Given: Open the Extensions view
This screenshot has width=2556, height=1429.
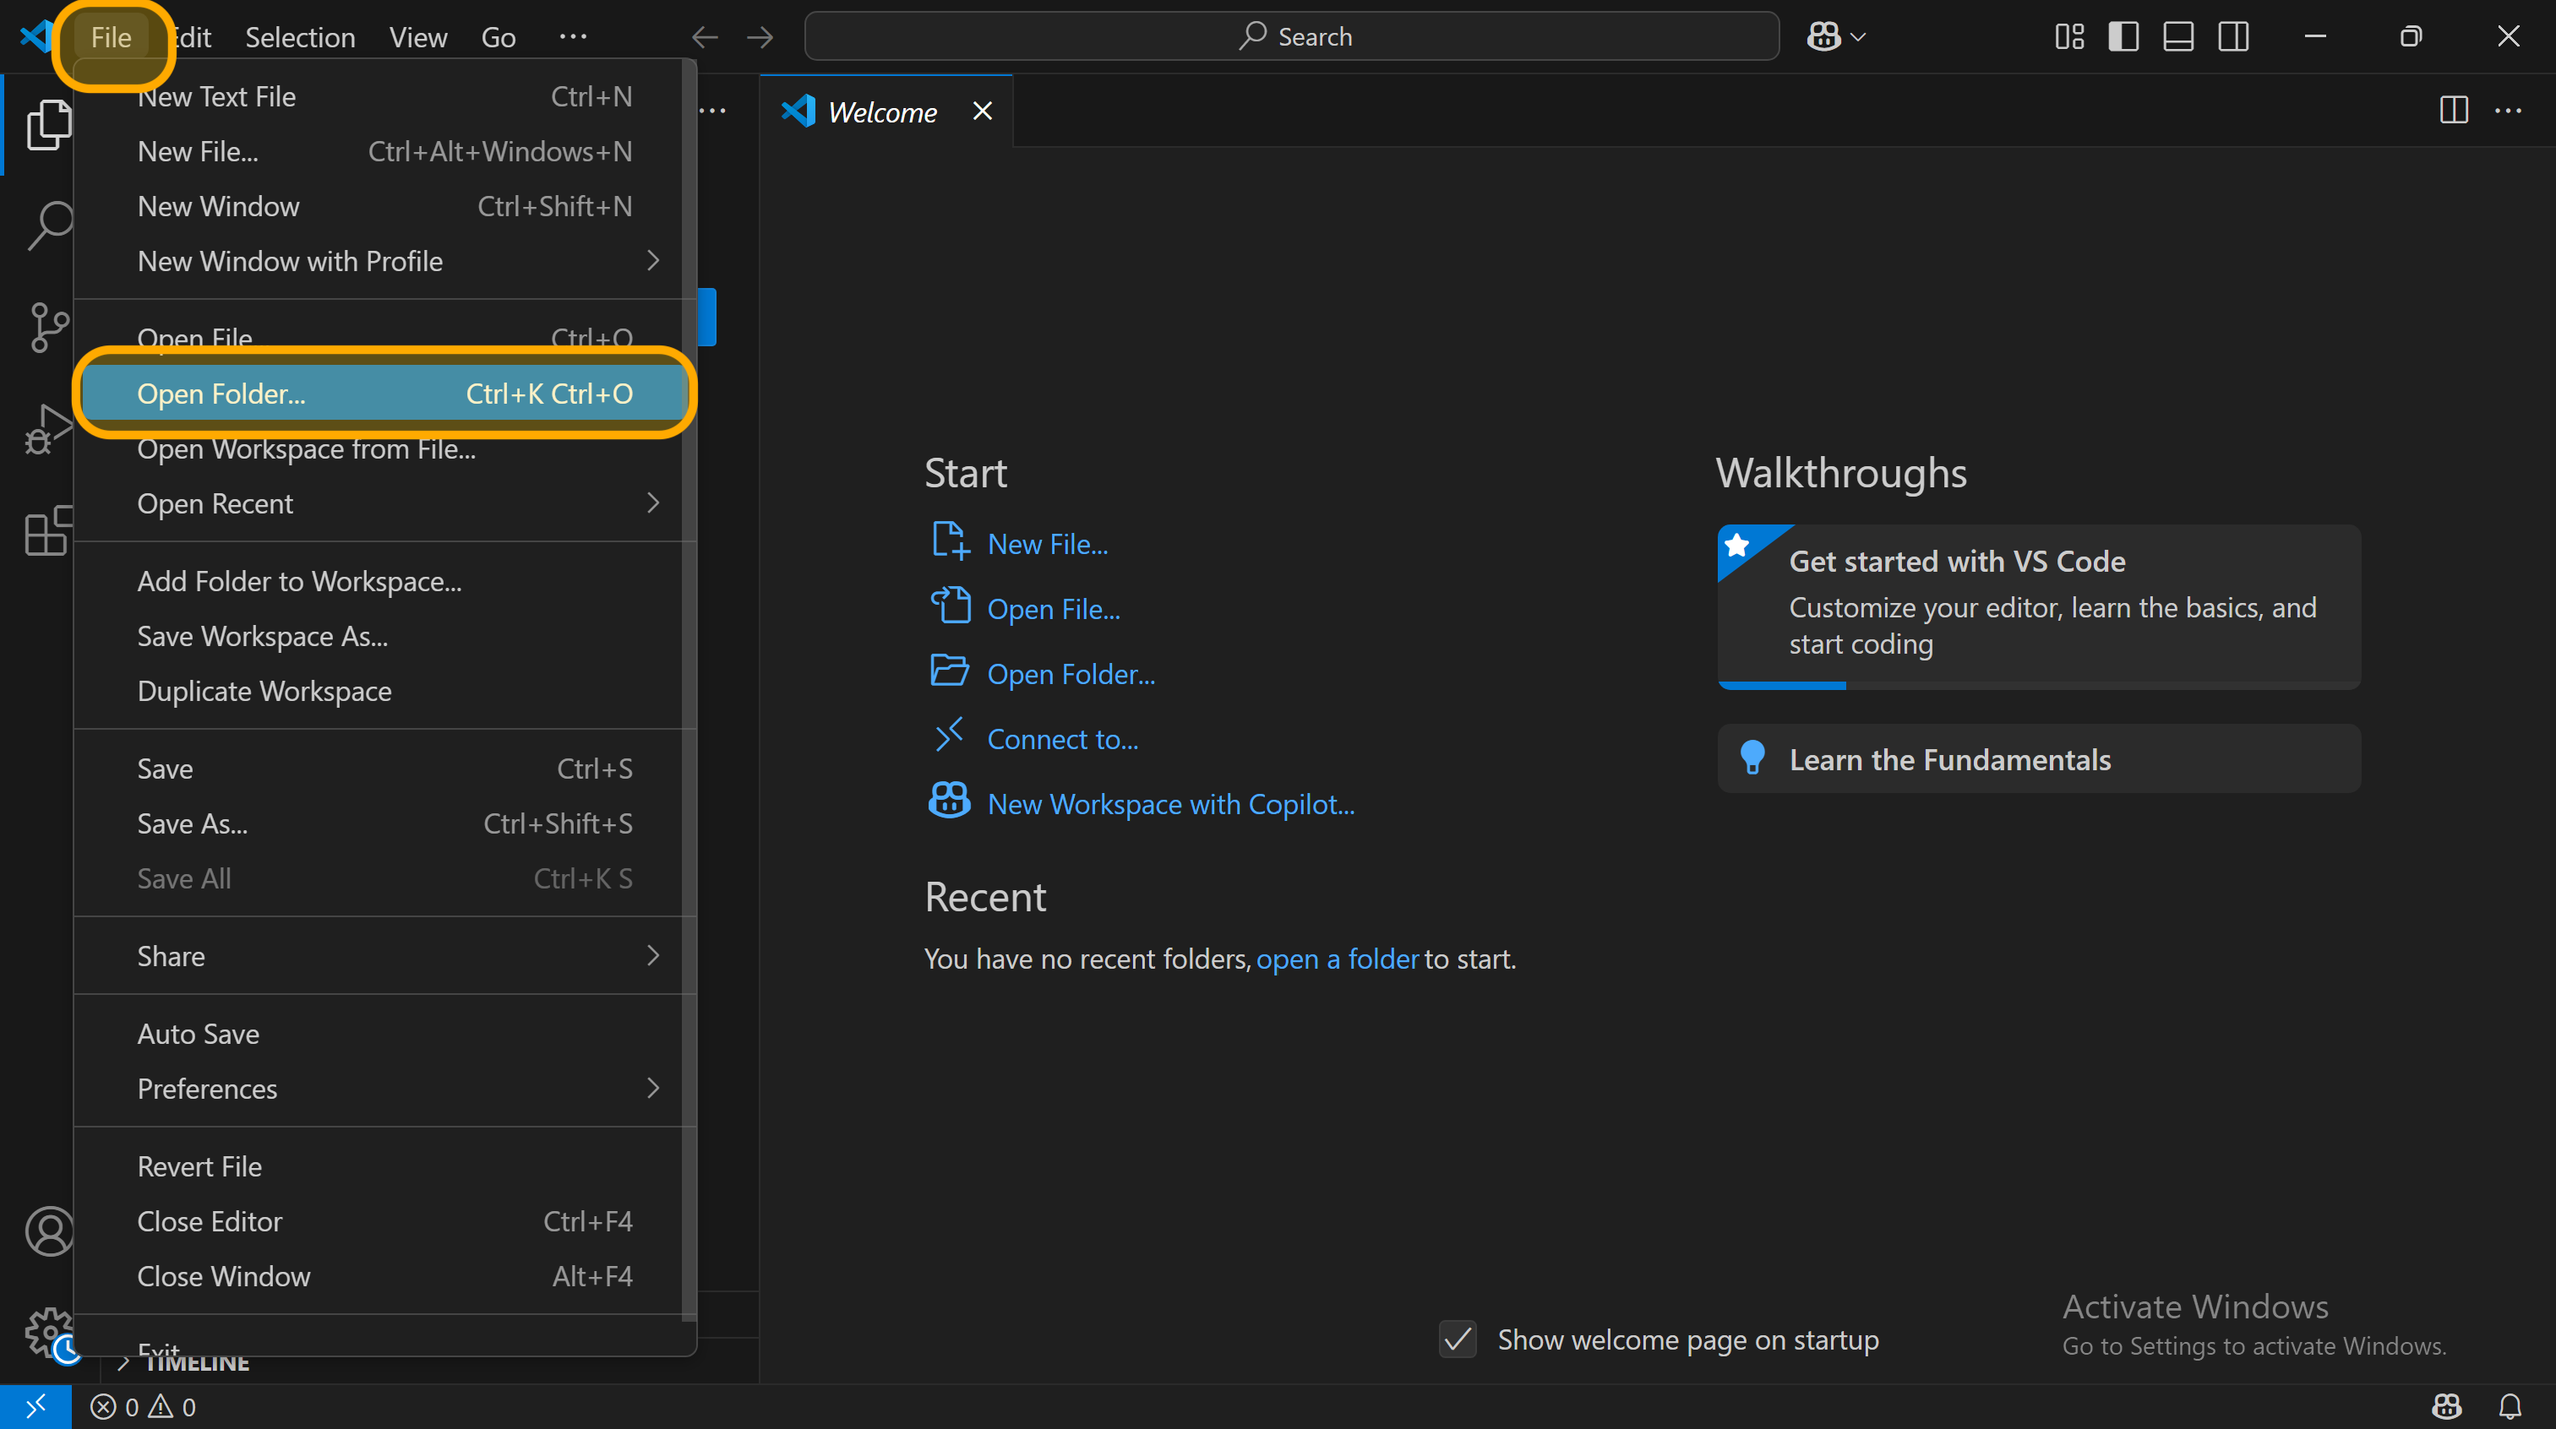Looking at the screenshot, I should 47,530.
